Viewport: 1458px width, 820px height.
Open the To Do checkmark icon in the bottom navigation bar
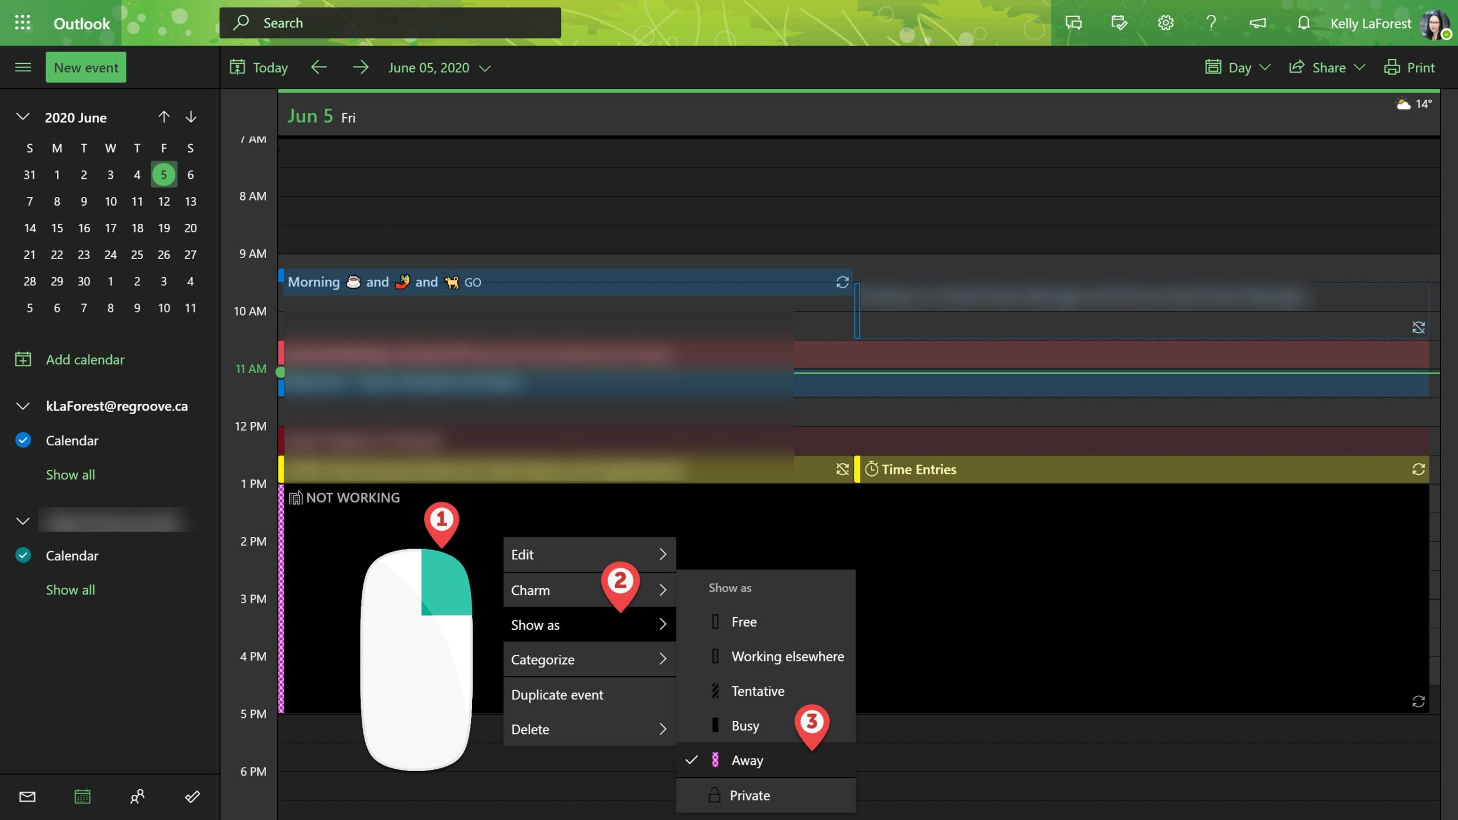click(193, 797)
